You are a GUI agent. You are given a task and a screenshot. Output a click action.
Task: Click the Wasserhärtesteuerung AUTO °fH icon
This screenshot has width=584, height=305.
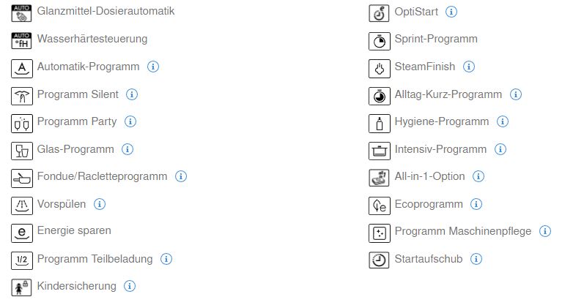click(x=21, y=41)
